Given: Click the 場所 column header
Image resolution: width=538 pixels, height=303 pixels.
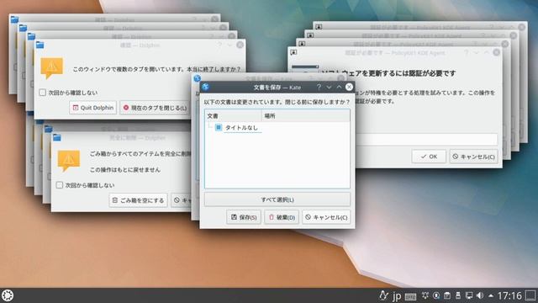Looking at the screenshot, I should tap(306, 116).
